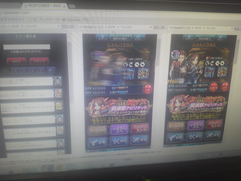Screen dimensions: 241x181
Task: Open 装備 pistol button in the right pane
Action: click(175, 137)
